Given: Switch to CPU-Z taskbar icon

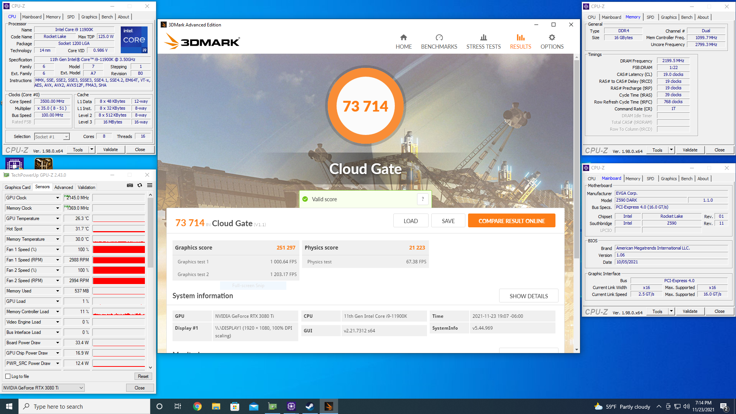Looking at the screenshot, I should point(291,406).
